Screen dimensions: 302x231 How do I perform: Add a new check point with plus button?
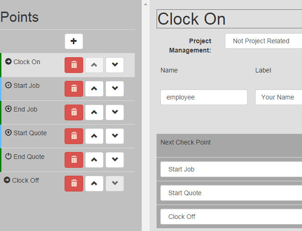pyautogui.click(x=74, y=41)
